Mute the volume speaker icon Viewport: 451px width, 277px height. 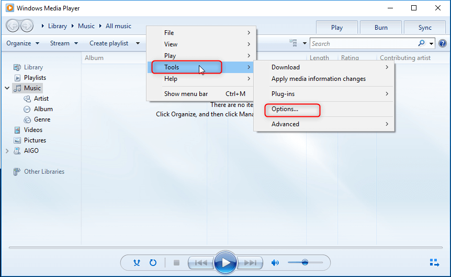point(275,262)
